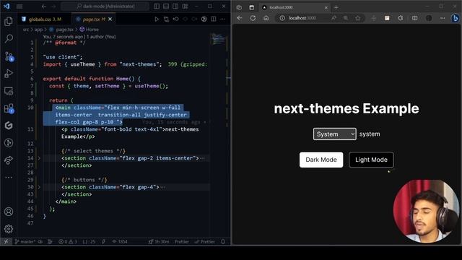The height and width of the screenshot is (260, 462).
Task: Toggle the secondary side bar layout icon
Action: click(x=175, y=6)
